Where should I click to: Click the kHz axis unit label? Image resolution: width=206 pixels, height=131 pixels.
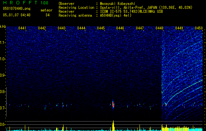[3, 27]
